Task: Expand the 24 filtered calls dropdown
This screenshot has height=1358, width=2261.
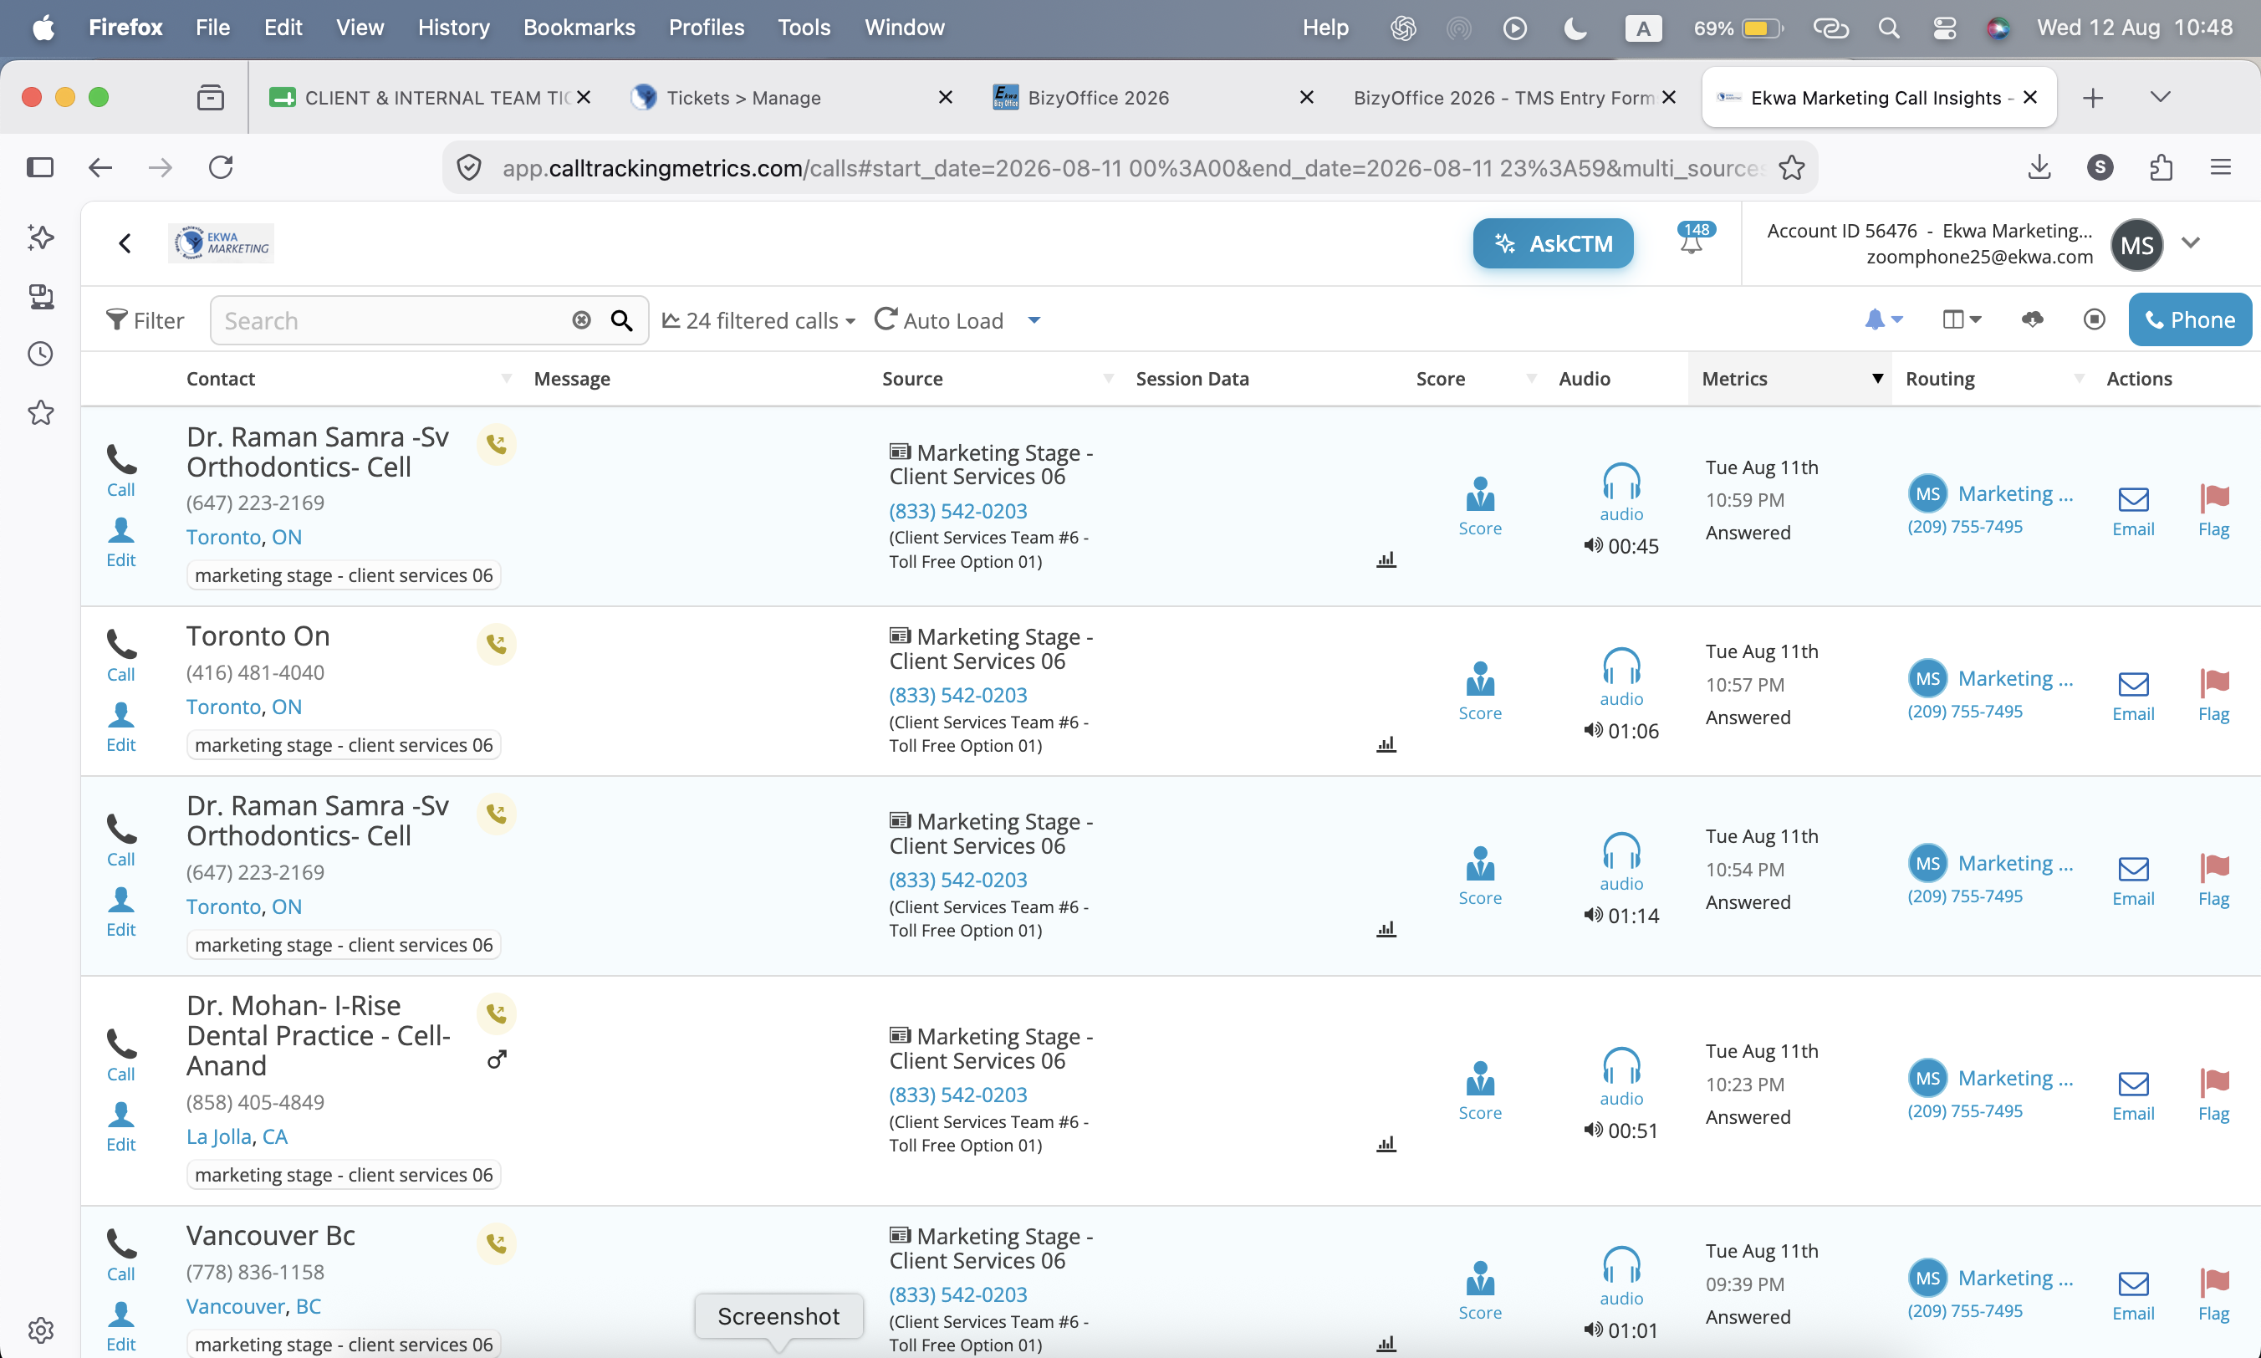Action: (x=759, y=320)
